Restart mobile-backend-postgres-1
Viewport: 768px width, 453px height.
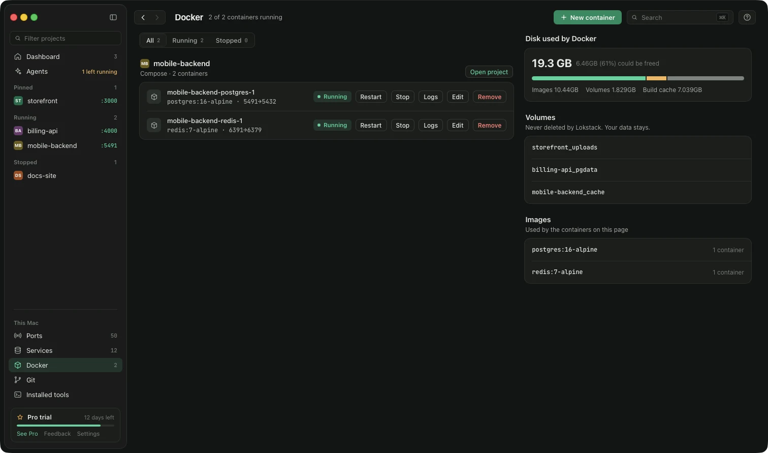pos(371,97)
